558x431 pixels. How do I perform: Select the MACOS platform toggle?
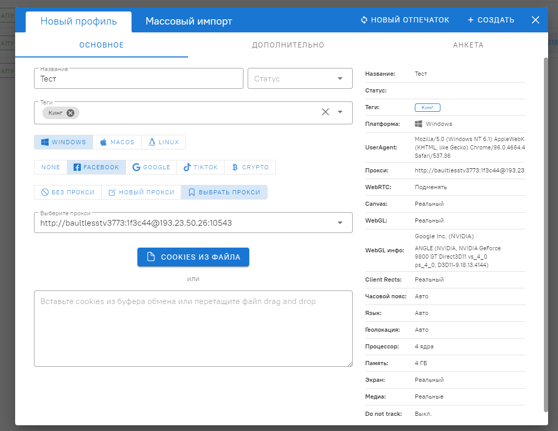(x=117, y=142)
